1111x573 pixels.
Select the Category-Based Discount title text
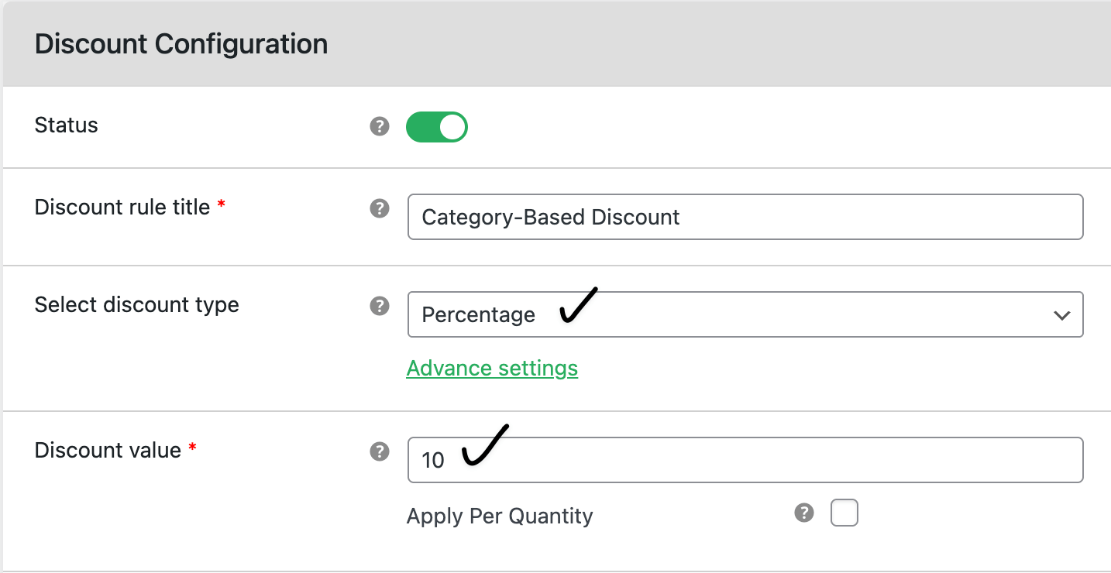(550, 218)
